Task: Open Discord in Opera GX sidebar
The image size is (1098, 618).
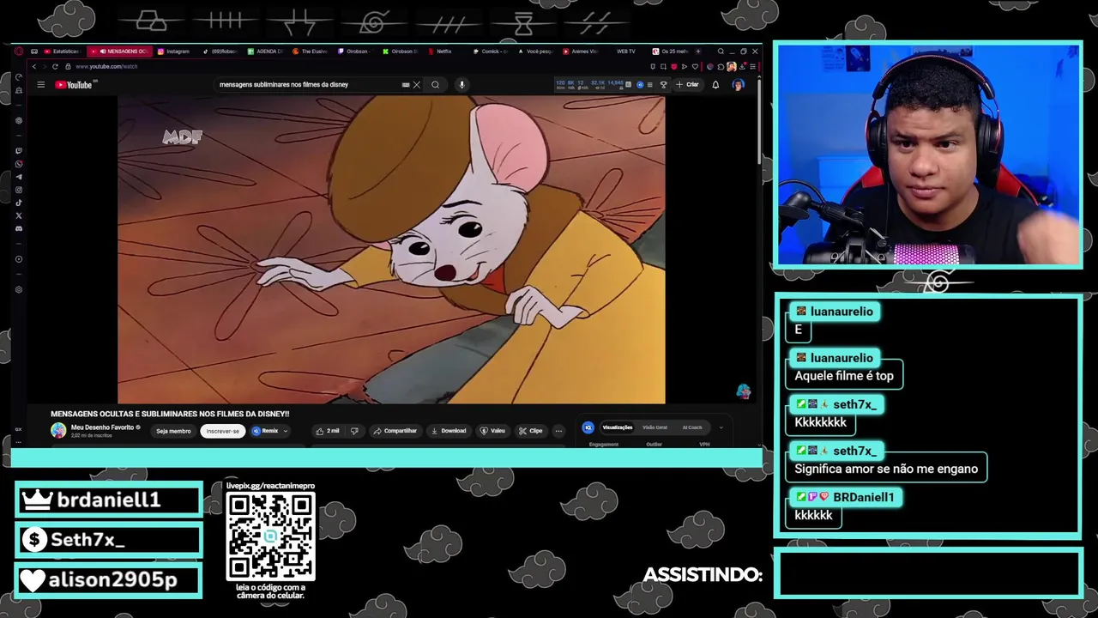Action: point(19,228)
